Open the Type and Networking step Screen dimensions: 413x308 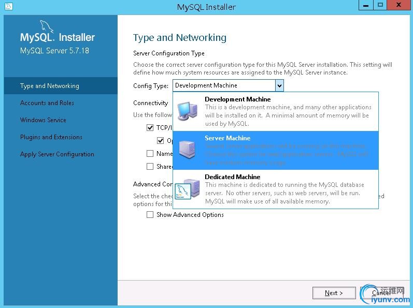coord(61,86)
